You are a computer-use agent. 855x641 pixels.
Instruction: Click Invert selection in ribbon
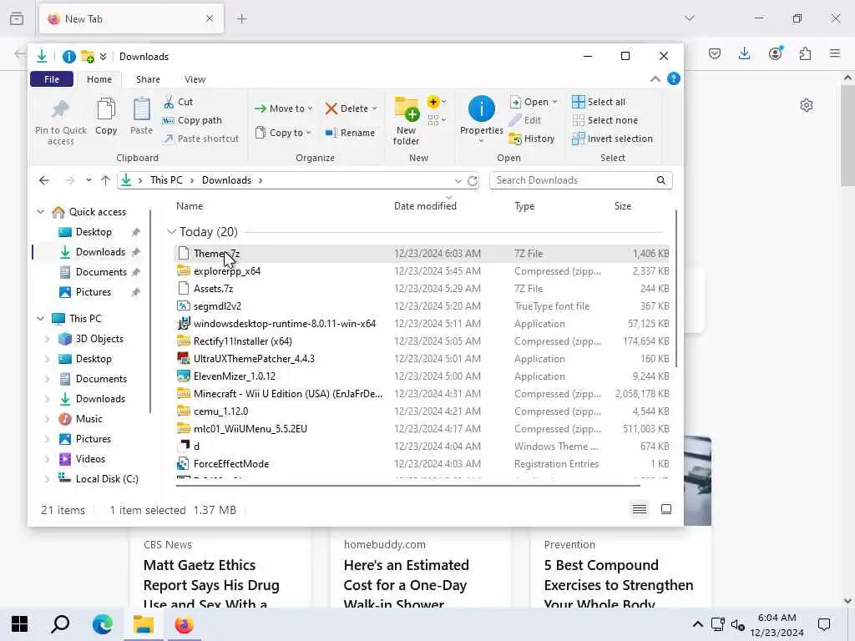point(612,139)
